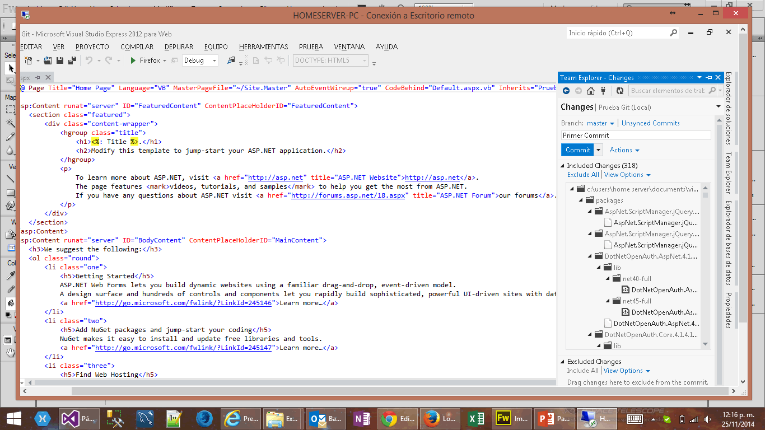Pin the Team Explorer panel

(709, 78)
